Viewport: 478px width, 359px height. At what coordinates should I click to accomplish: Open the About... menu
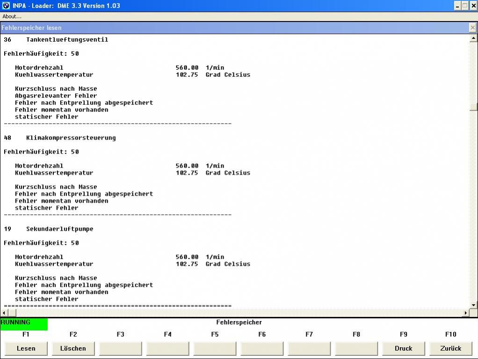(12, 16)
